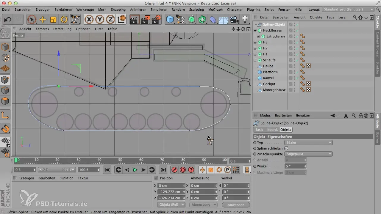Open the macOS Fenster menu

click(284, 10)
